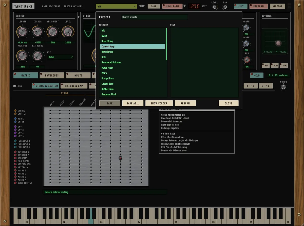This screenshot has height=226, width=304.
Task: Select the Steel String preset
Action: point(132,41)
